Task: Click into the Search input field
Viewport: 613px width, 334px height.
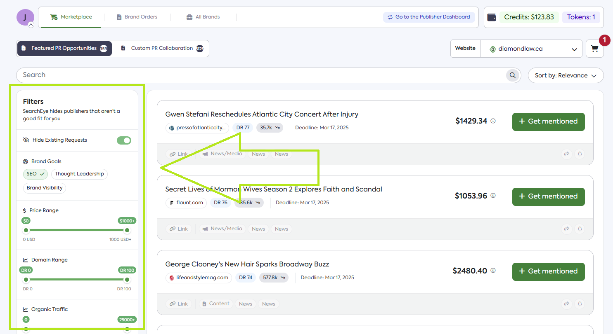Action: pos(260,75)
